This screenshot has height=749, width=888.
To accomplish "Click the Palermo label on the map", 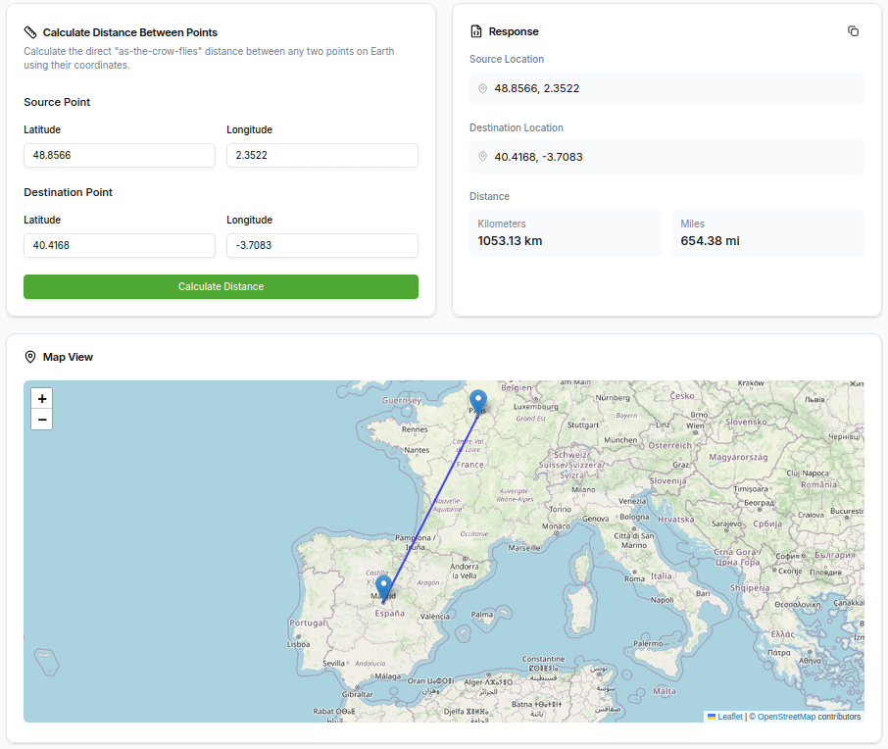I will pyautogui.click(x=648, y=644).
